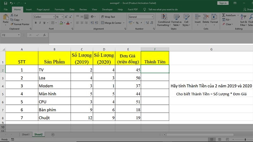Image resolution: width=253 pixels, height=142 pixels.
Task: Click the Copy button
Action: point(15,20)
